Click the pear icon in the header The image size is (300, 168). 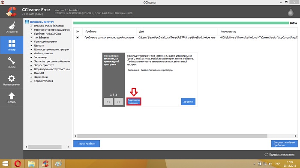pos(291,12)
